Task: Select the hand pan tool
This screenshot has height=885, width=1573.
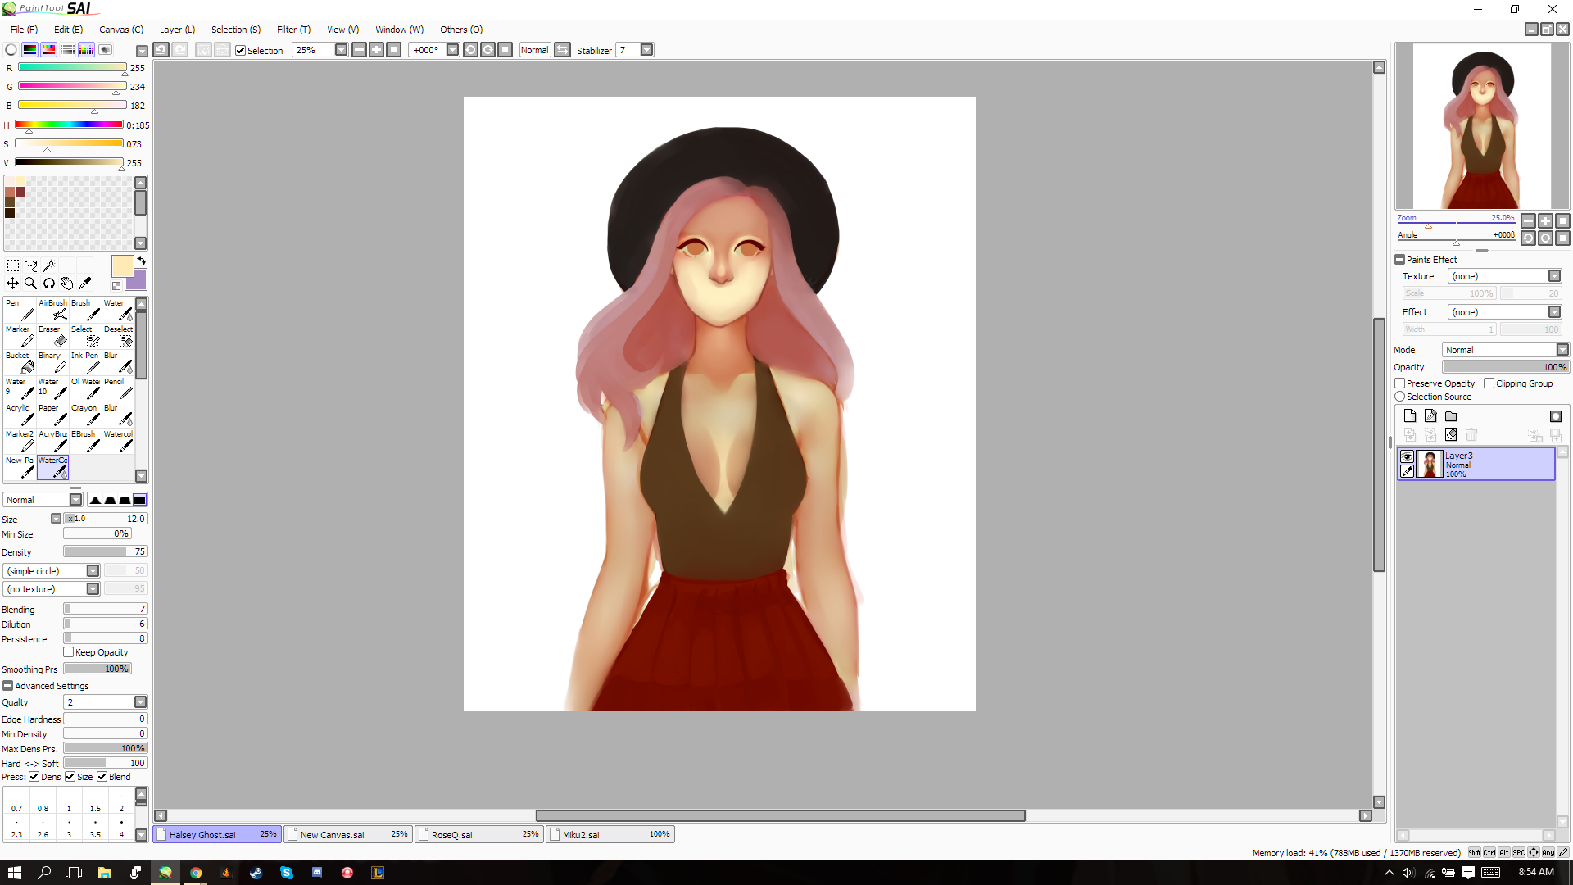Action: (x=67, y=284)
